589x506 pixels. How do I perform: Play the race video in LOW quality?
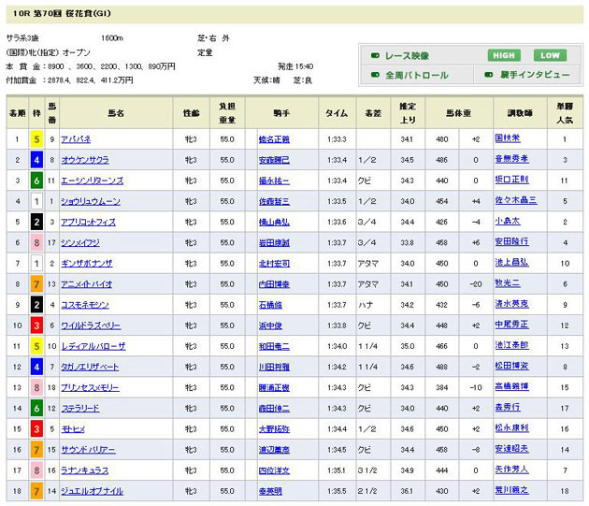pyautogui.click(x=549, y=55)
